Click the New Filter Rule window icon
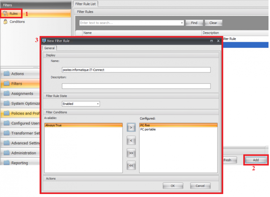Viewport: 270px width, 197px height. click(44, 41)
